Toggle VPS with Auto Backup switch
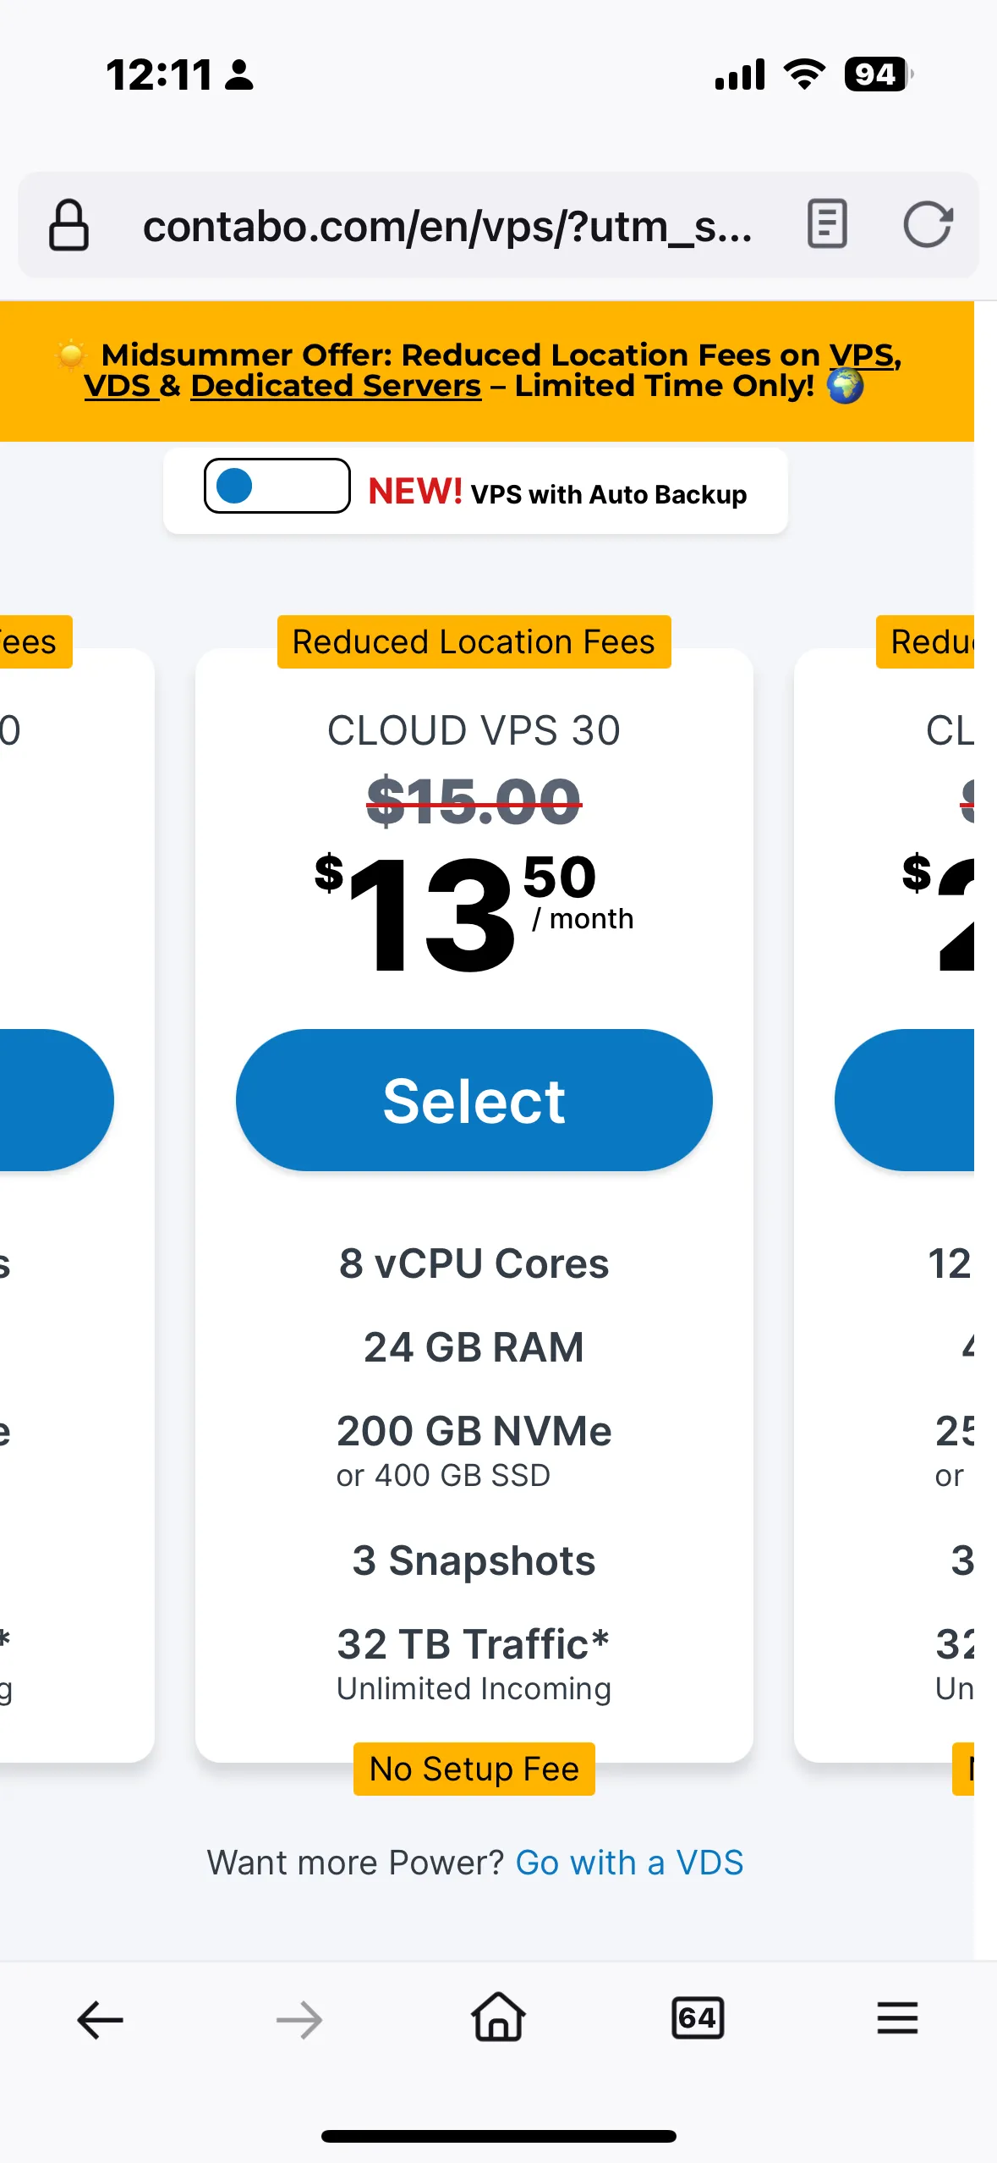 click(277, 486)
